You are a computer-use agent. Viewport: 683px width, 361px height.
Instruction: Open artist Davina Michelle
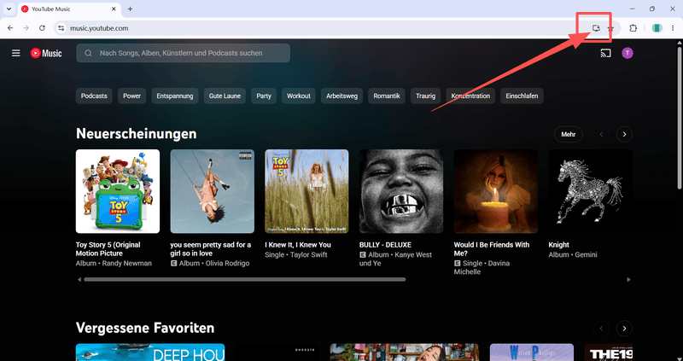tap(482, 267)
